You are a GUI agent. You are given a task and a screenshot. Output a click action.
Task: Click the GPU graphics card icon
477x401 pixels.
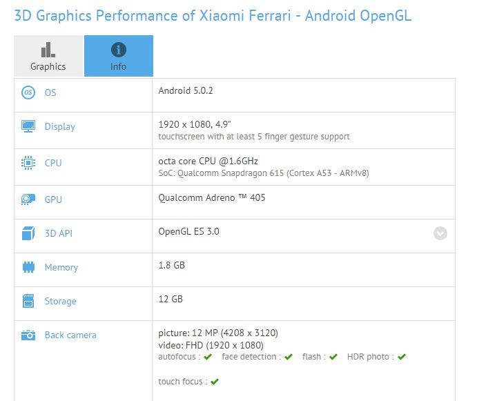pos(28,199)
